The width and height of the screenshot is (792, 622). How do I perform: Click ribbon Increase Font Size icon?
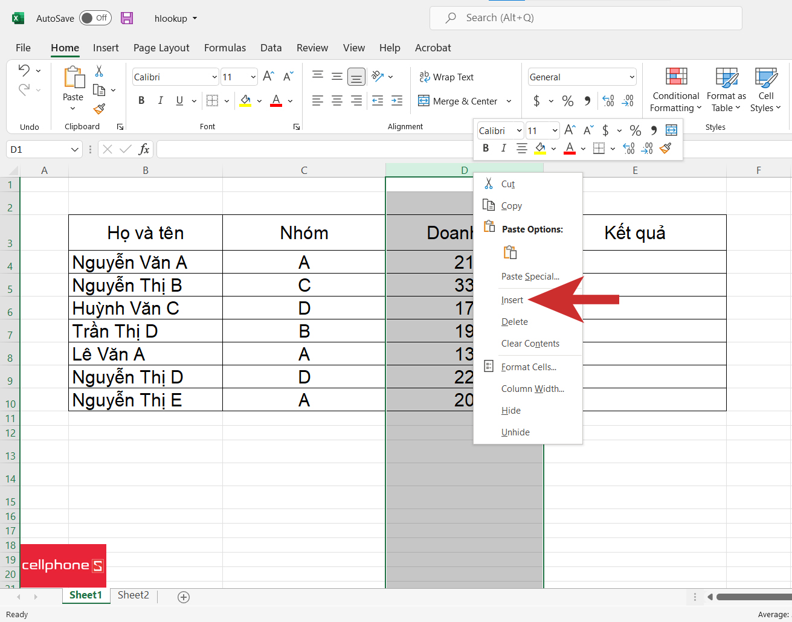[x=269, y=77]
